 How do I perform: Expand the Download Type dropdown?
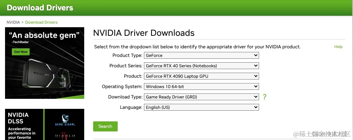click(x=201, y=97)
